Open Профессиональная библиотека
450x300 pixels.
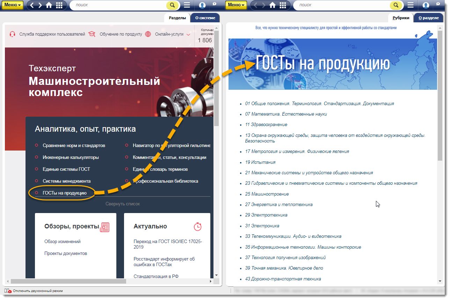pos(166,181)
